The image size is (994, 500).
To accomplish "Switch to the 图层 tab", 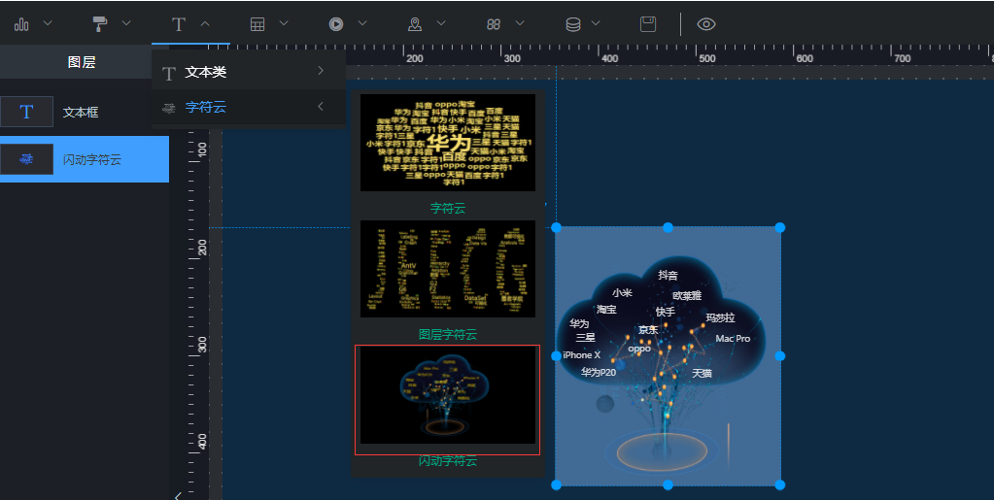I will click(82, 62).
